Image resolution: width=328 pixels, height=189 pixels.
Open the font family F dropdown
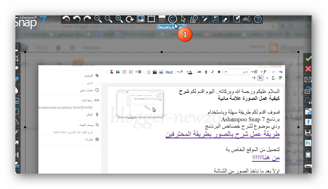coord(263,72)
